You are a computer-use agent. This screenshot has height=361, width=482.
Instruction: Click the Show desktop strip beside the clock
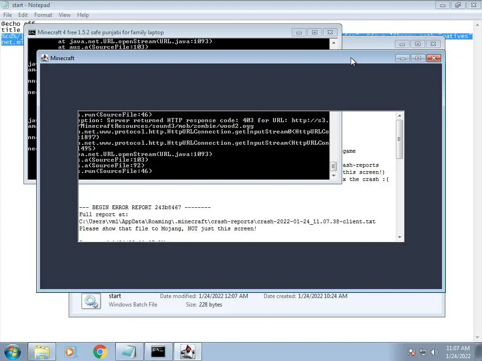pyautogui.click(x=480, y=352)
